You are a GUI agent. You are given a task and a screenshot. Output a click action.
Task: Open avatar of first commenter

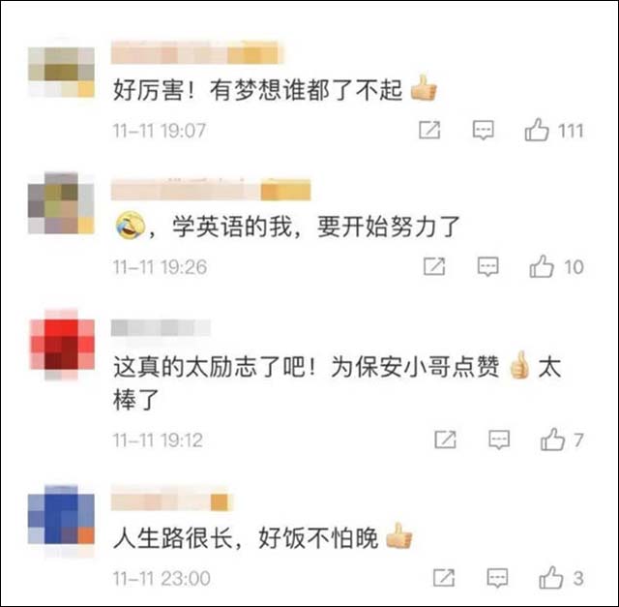coord(61,72)
